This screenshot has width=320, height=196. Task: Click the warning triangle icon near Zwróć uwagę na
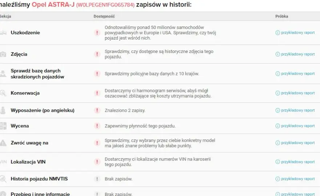(x=3, y=143)
